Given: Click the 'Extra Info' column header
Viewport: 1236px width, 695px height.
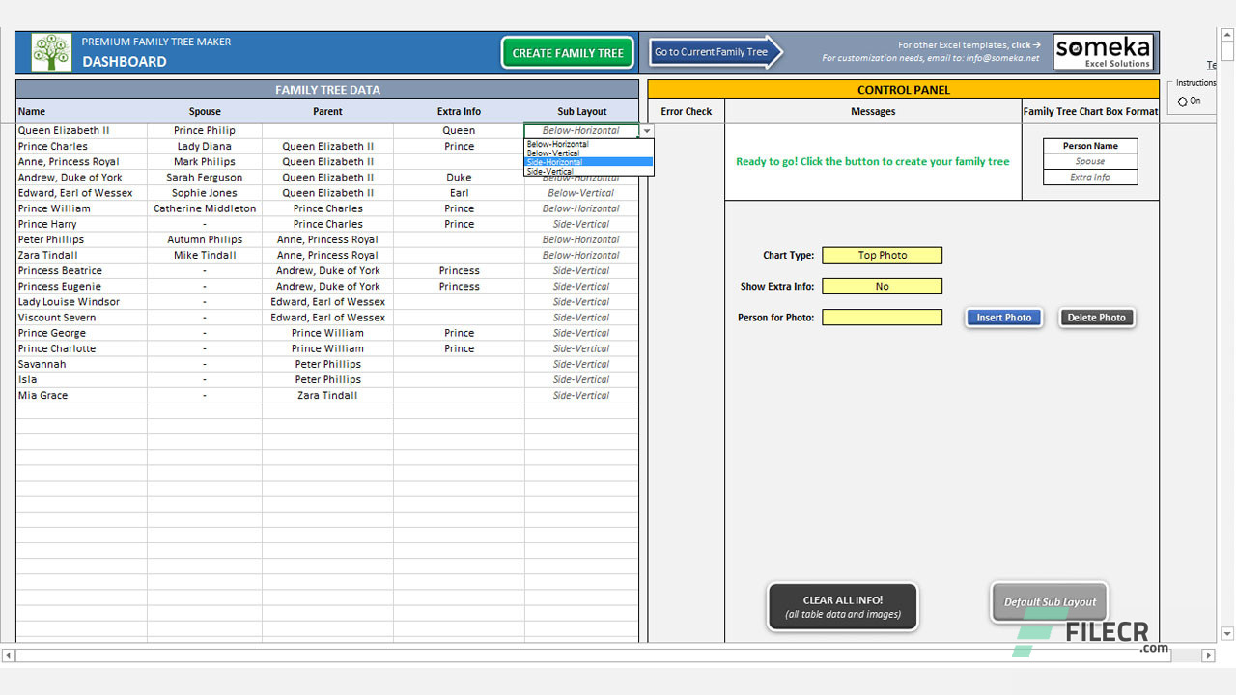Looking at the screenshot, I should point(459,111).
